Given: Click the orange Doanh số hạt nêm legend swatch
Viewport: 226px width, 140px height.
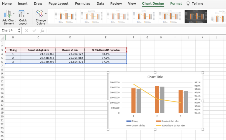Looking at the screenshot, I should pyautogui.click(x=159, y=121).
